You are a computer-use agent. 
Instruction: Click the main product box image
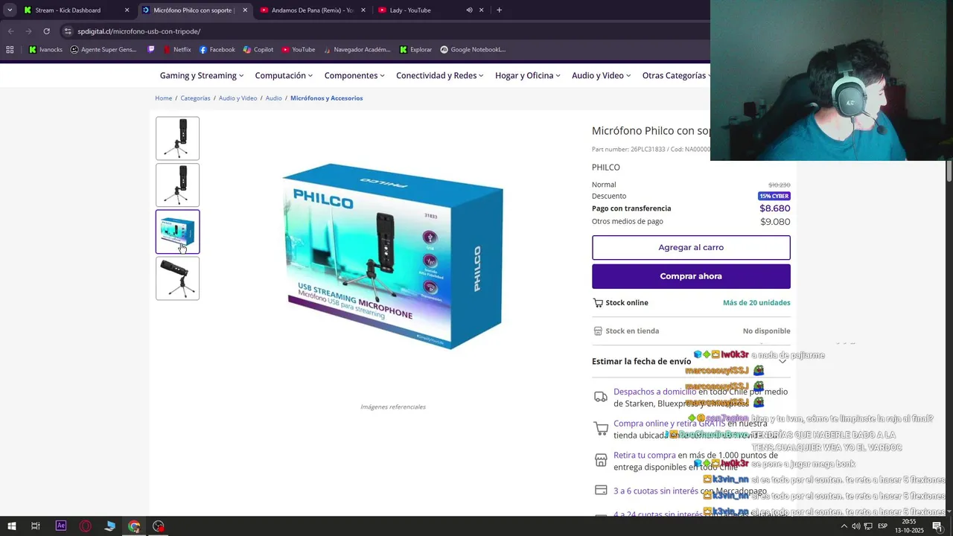(x=393, y=256)
